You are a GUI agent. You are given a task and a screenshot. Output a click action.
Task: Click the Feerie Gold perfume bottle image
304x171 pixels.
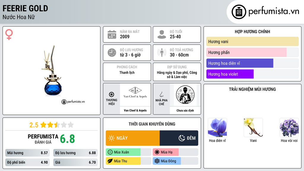(52, 71)
